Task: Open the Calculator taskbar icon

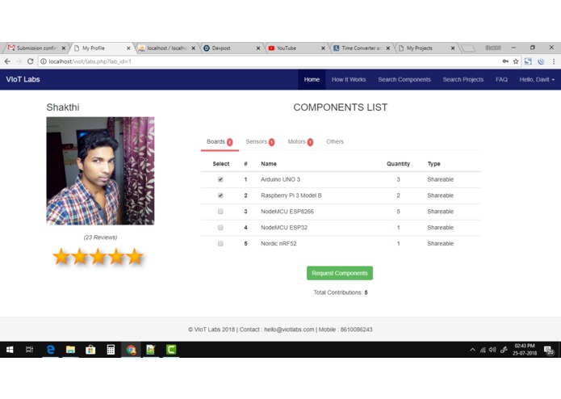Action: (111, 350)
